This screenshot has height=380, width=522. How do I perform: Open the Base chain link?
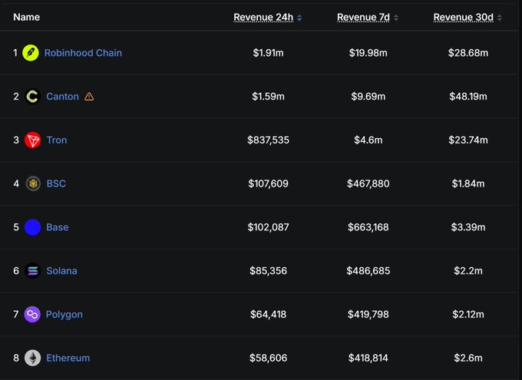[x=58, y=227]
